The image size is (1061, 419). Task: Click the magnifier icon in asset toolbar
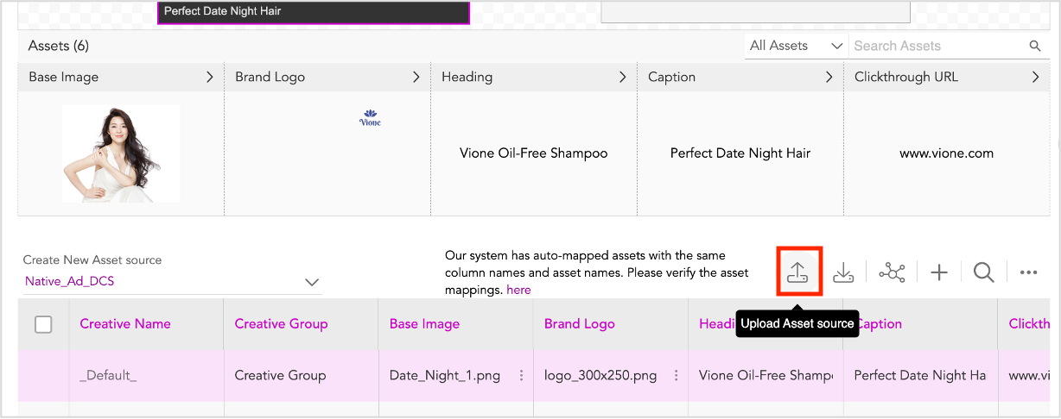pyautogui.click(x=983, y=272)
